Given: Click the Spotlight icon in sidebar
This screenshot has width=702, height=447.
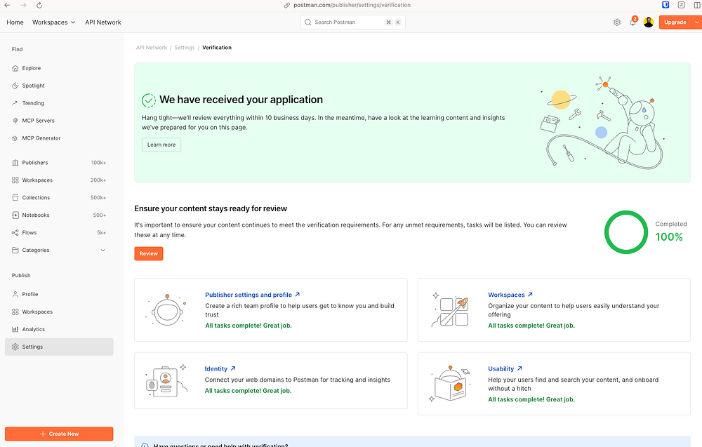Looking at the screenshot, I should click(x=15, y=86).
